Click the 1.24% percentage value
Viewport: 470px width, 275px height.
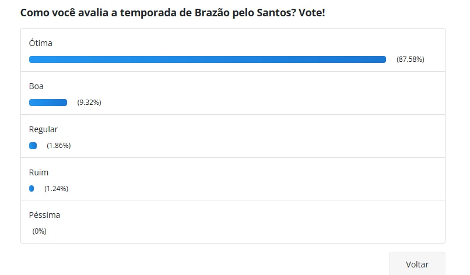57,188
